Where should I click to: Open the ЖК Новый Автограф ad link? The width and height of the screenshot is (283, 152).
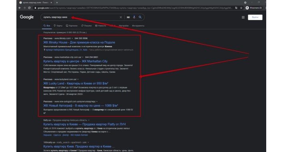(80, 106)
